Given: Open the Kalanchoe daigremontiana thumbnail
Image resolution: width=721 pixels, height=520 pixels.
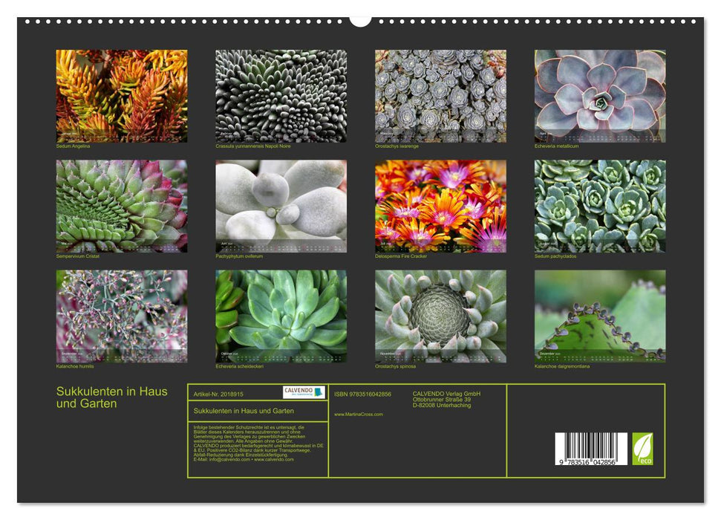Looking at the screenshot, I should coord(600,316).
